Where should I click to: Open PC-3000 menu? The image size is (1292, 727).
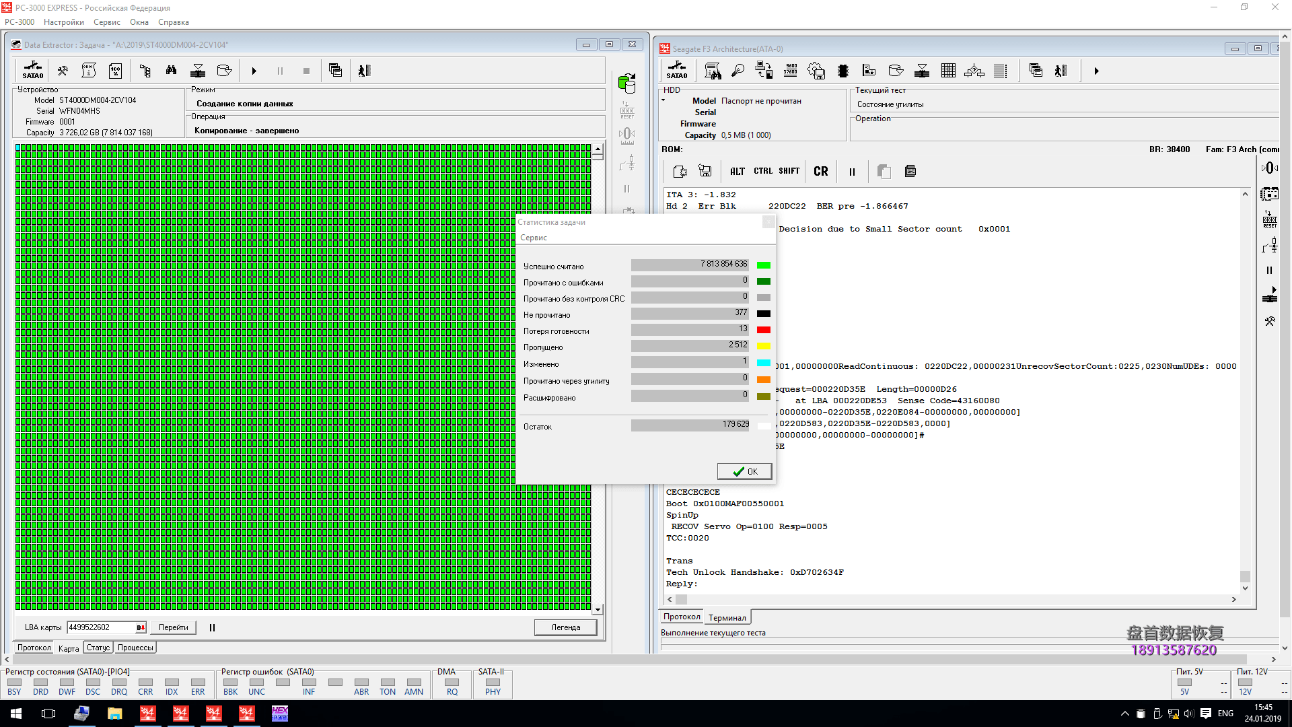[x=20, y=22]
